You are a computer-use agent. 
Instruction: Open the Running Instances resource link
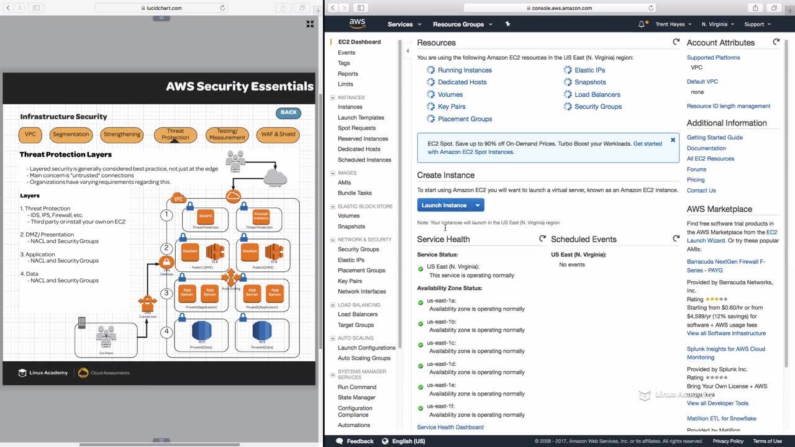(x=465, y=70)
